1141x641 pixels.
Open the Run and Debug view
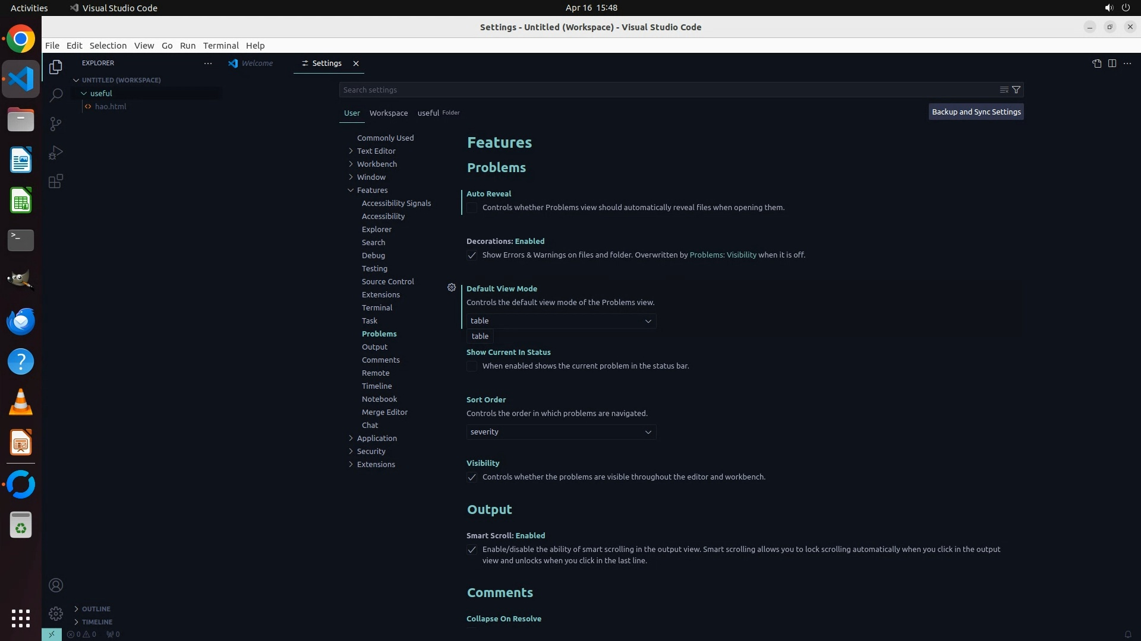click(56, 153)
